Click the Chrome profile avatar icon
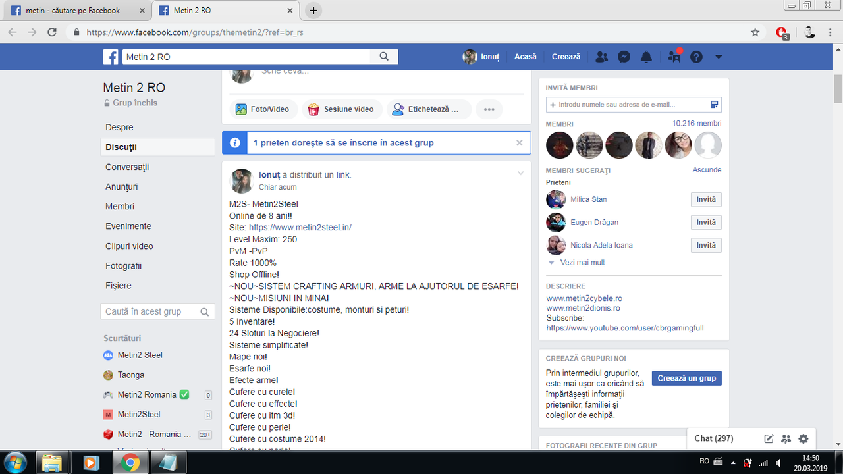The image size is (843, 474). tap(809, 32)
